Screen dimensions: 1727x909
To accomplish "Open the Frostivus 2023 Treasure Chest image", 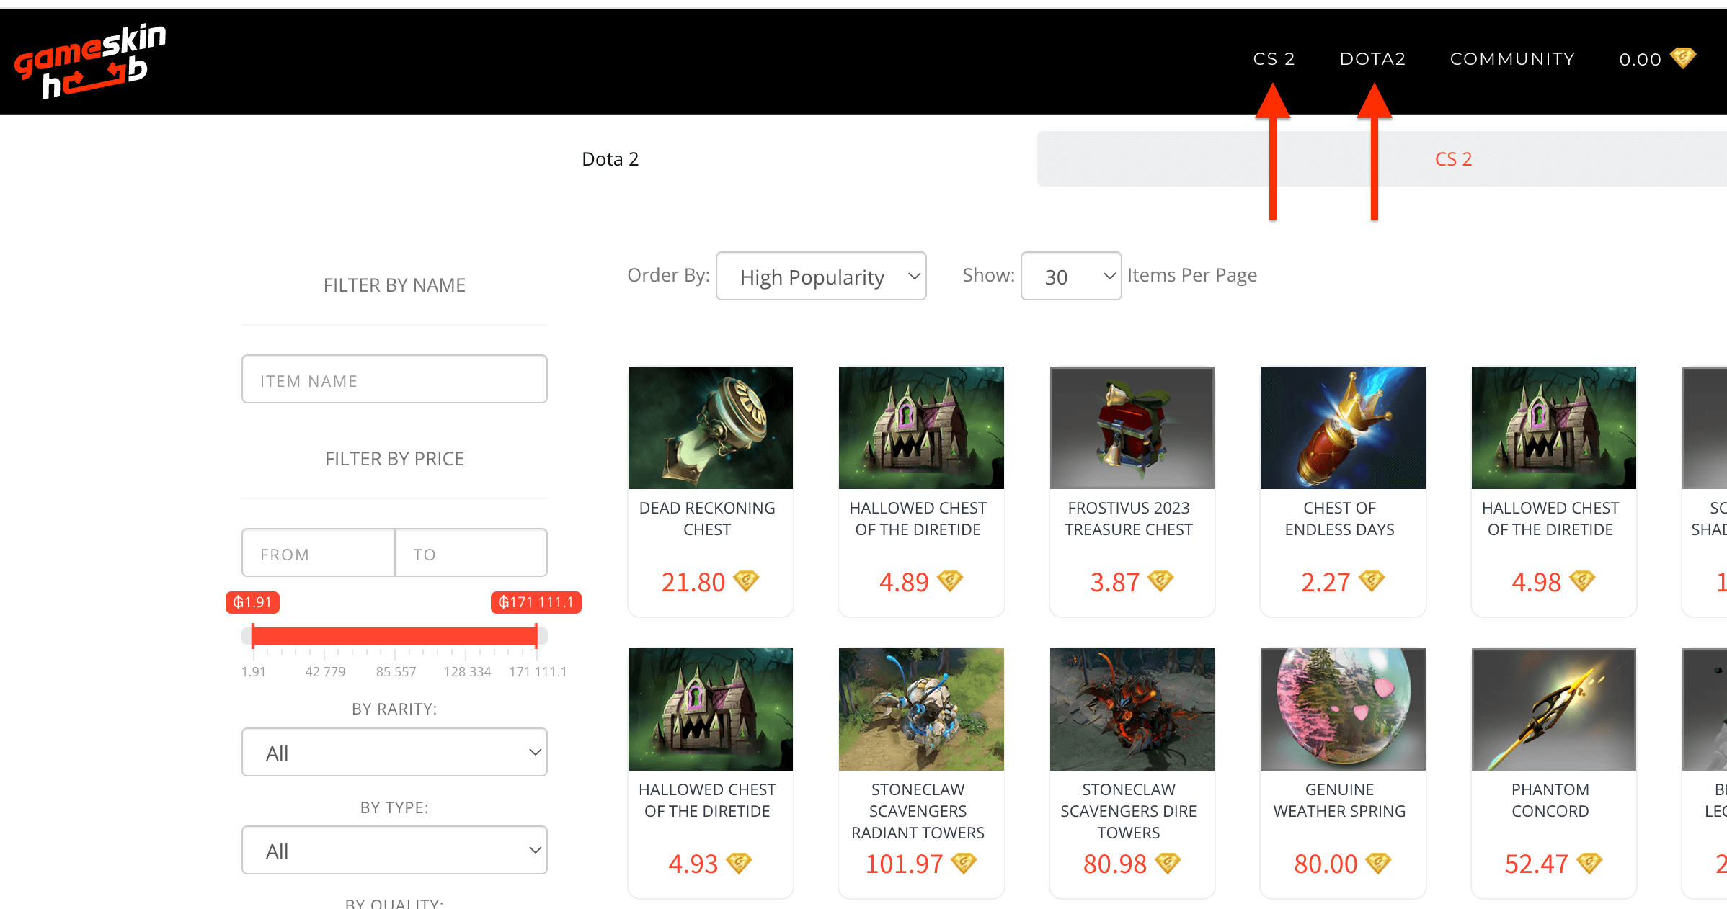I will (x=1132, y=427).
